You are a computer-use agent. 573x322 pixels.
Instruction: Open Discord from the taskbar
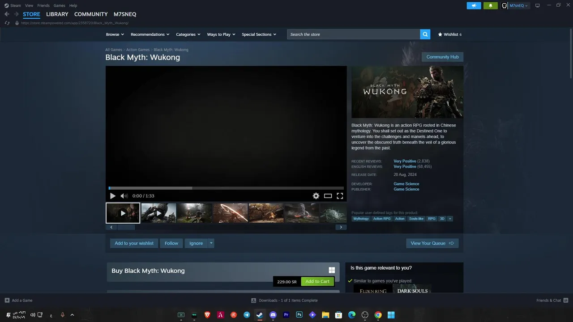273,315
